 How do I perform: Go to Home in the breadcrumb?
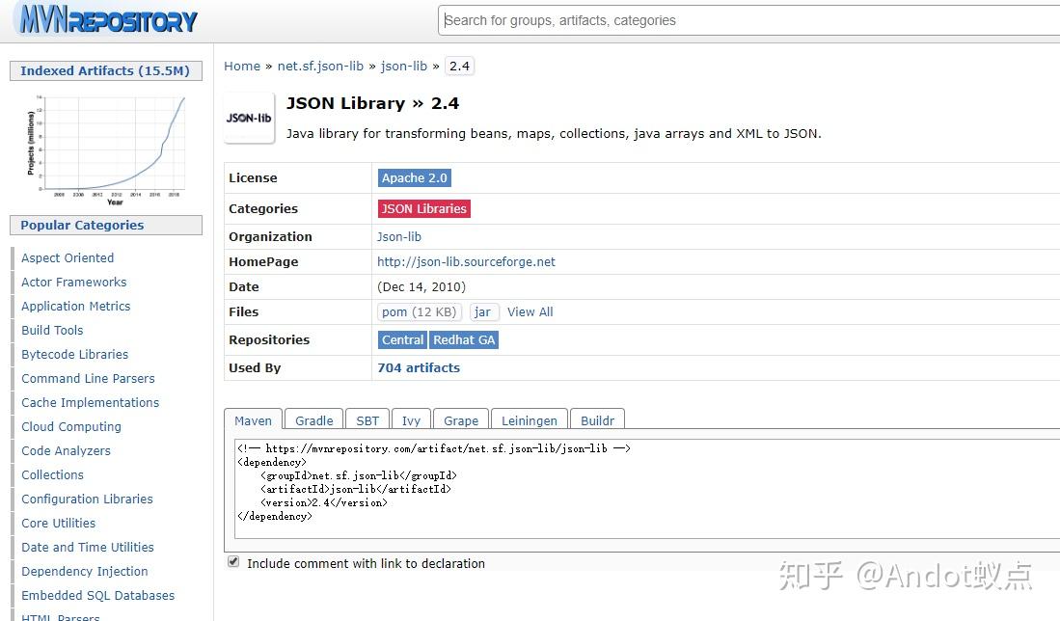[x=241, y=66]
